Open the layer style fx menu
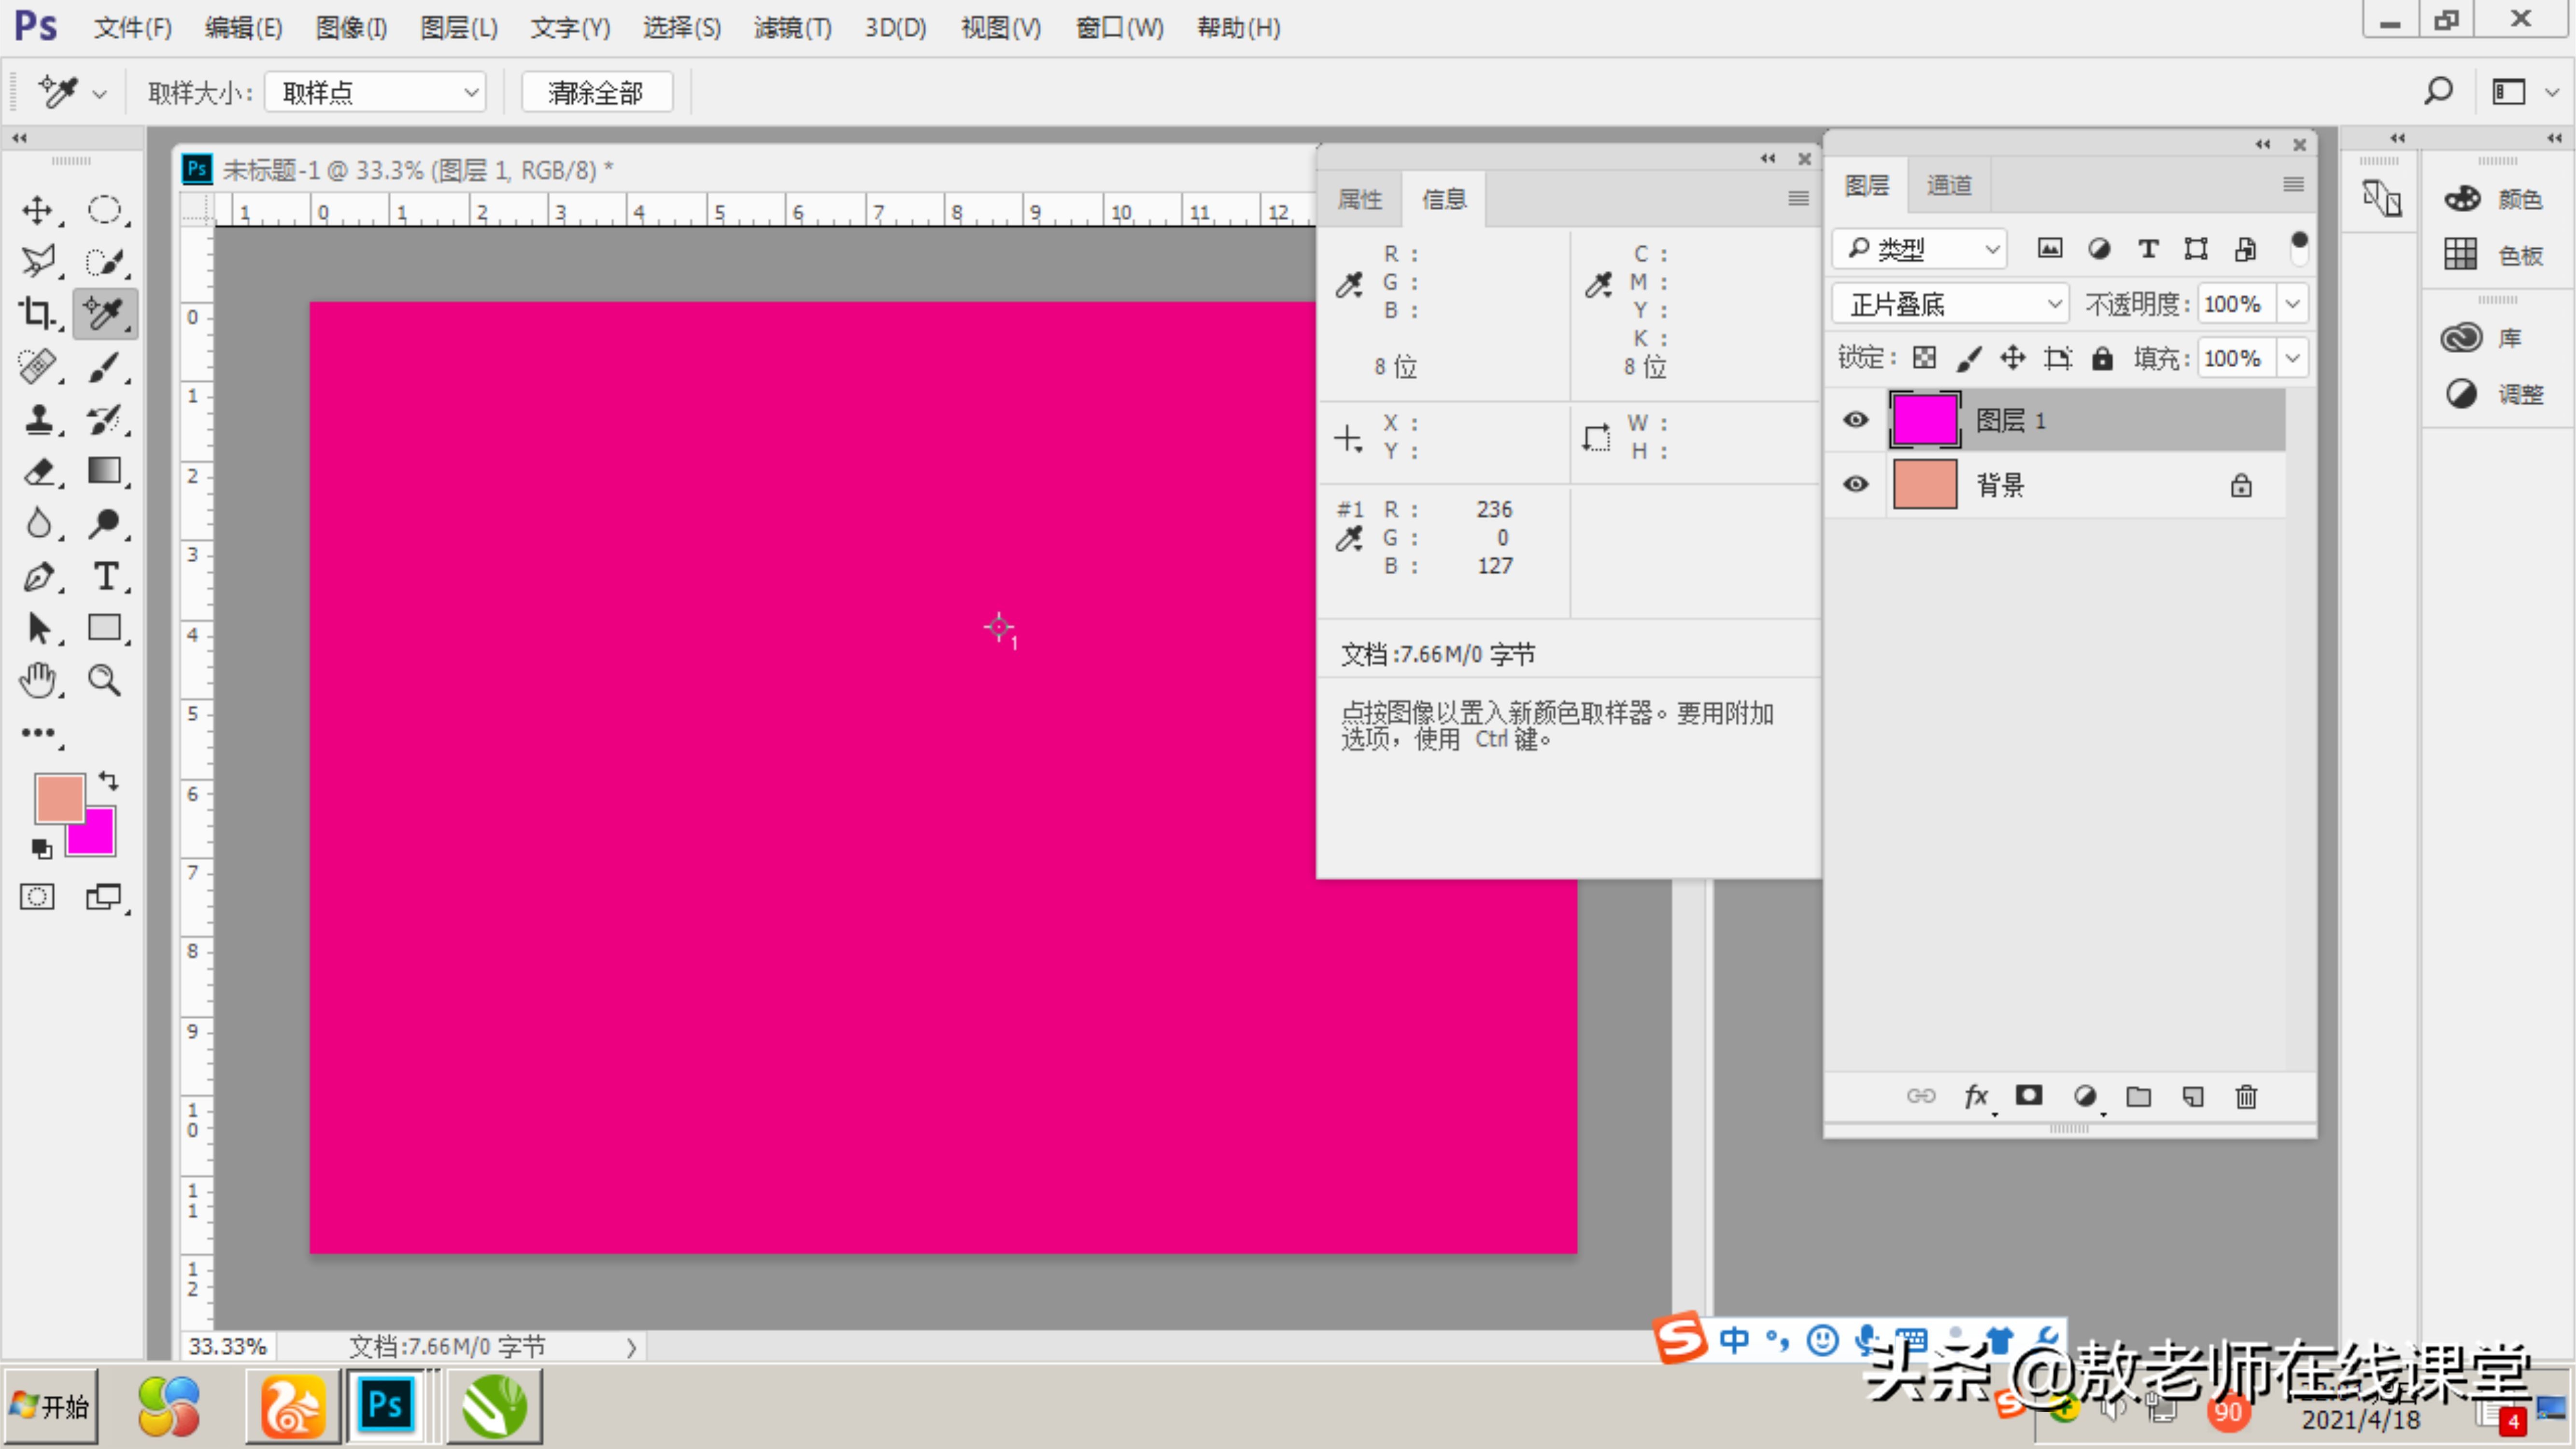2576x1449 pixels. (1976, 1097)
